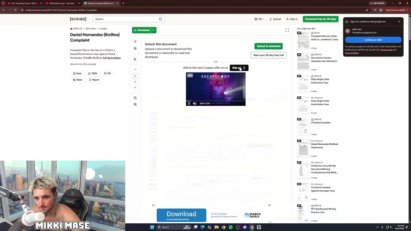Go to next page with down arrow
This screenshot has height=231, width=411.
click(x=135, y=87)
